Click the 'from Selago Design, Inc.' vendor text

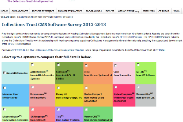coord(69,98)
